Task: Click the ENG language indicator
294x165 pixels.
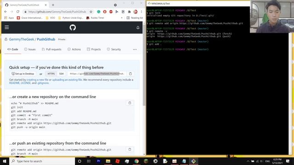Action: click(x=267, y=161)
